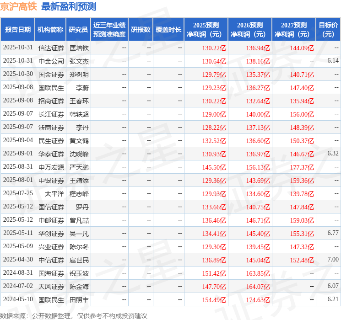
Task: Select the 研报数 column header
Action: pyautogui.click(x=141, y=30)
